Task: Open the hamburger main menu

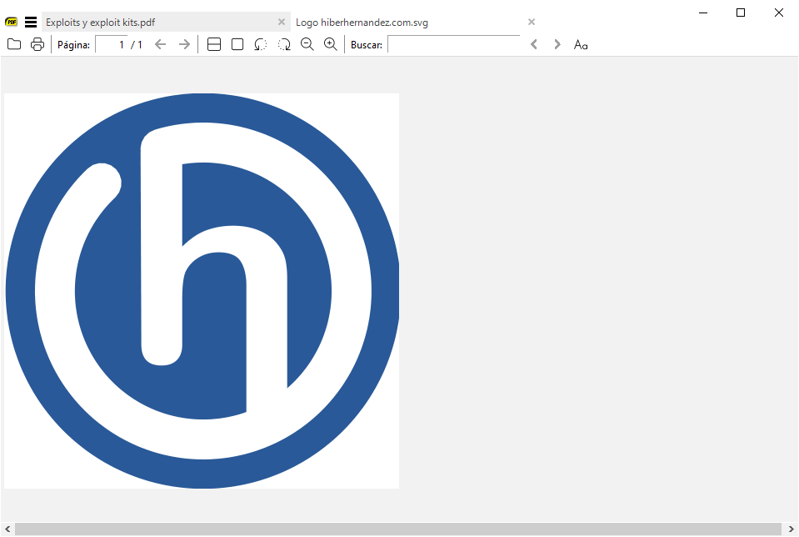Action: tap(31, 22)
